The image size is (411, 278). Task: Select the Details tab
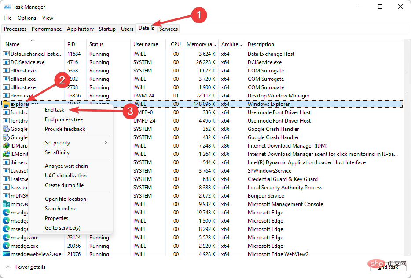(146, 28)
